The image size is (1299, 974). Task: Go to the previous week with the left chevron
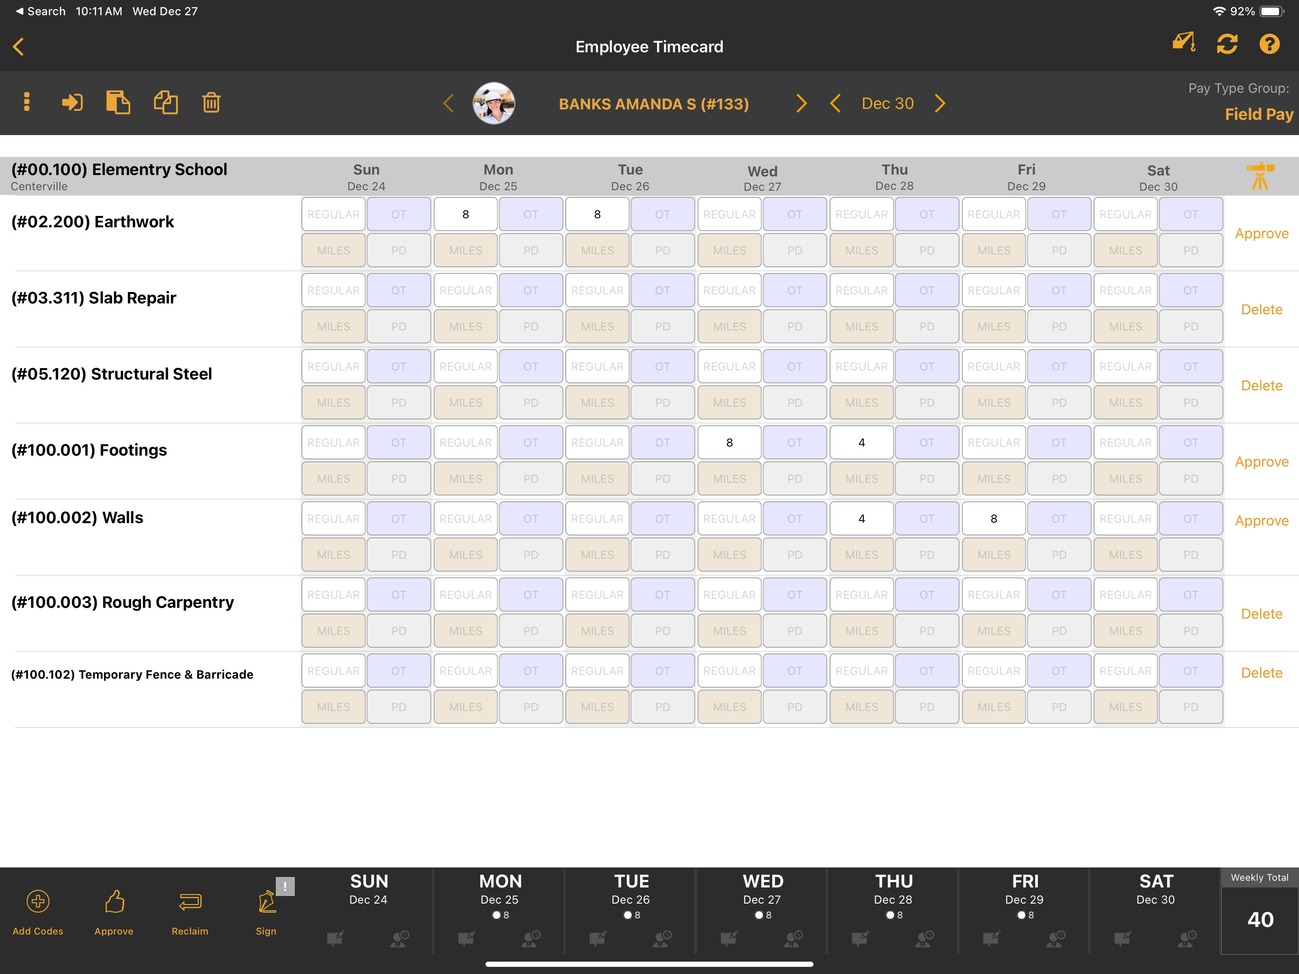click(x=836, y=103)
